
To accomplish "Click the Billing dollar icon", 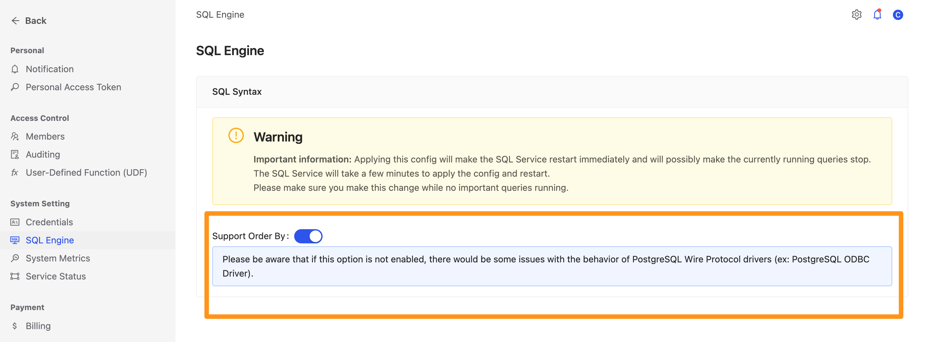I will tap(15, 326).
